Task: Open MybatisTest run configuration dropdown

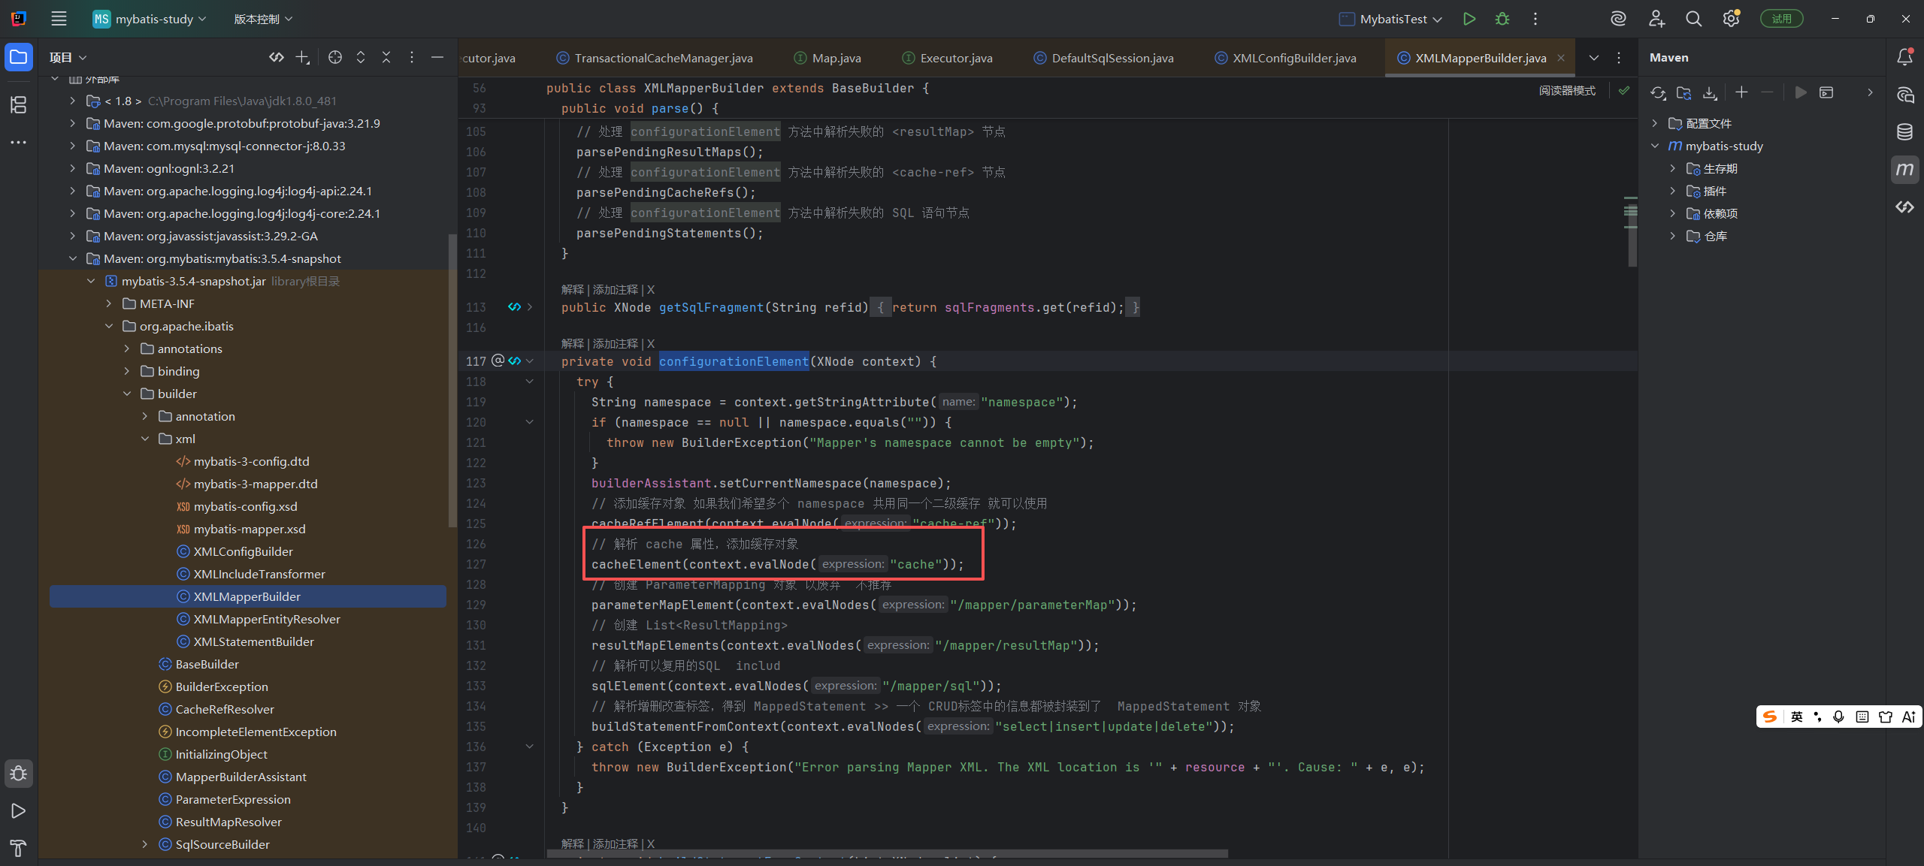Action: click(x=1391, y=19)
